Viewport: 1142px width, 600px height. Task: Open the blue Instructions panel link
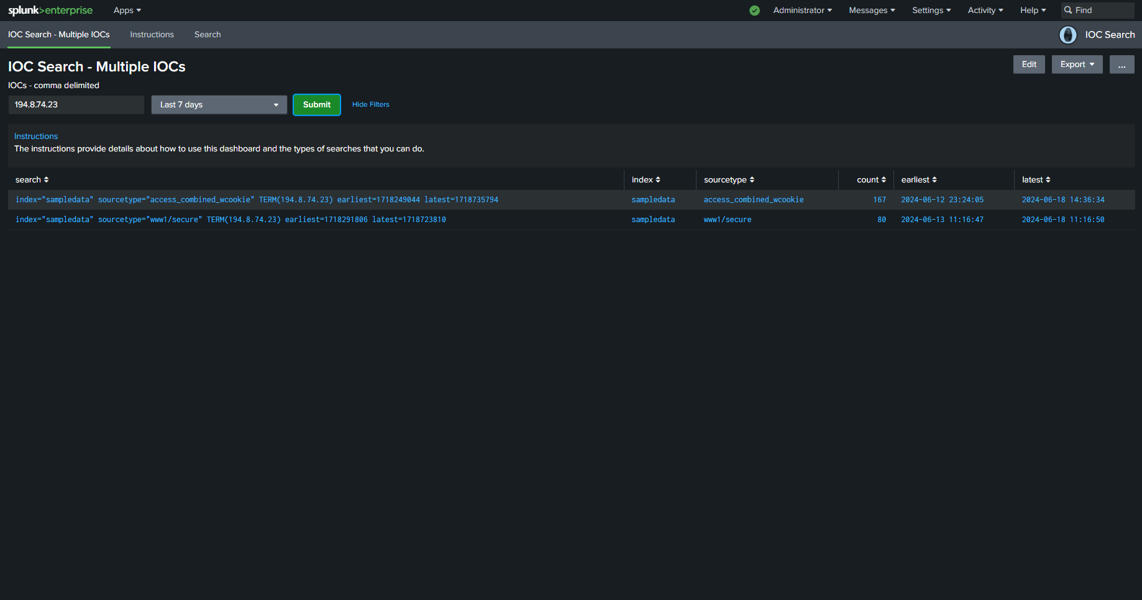(x=36, y=137)
